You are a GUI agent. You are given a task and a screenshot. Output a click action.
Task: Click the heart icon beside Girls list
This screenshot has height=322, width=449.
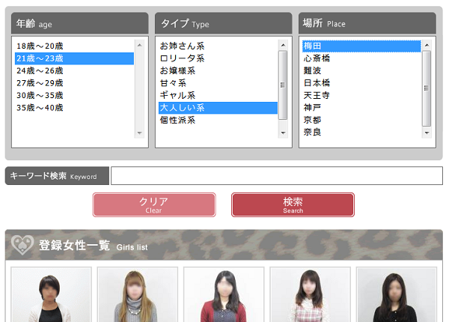click(x=22, y=244)
